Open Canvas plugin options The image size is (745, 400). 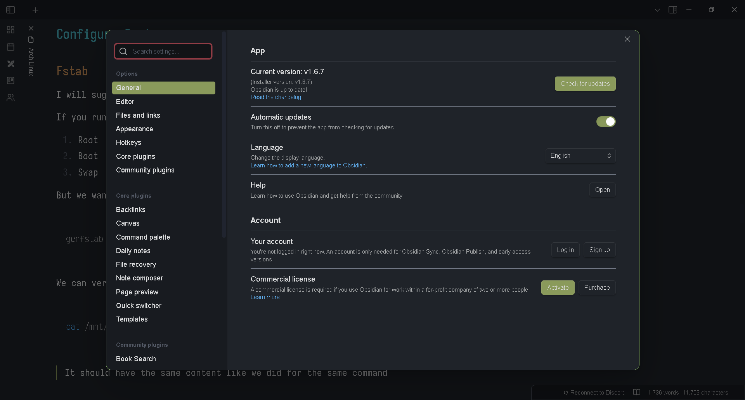pos(164,223)
